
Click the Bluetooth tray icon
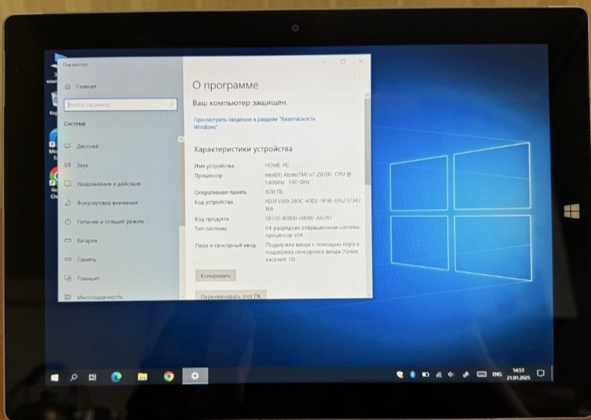pos(413,374)
